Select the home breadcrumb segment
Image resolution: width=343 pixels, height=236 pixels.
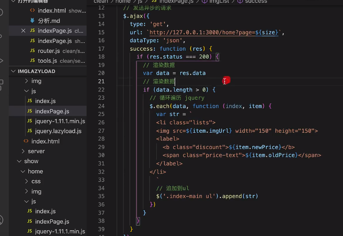coord(123,2)
